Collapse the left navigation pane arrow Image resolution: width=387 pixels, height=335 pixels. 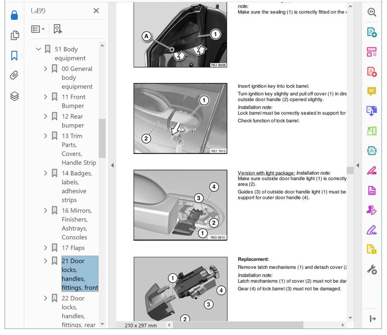coord(112,165)
